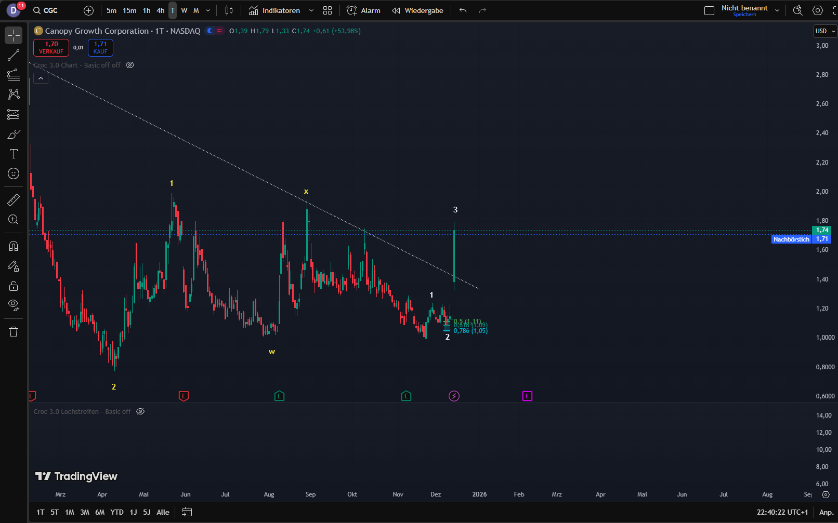The image size is (838, 523).
Task: Click the blue KAUF buy button
Action: click(100, 48)
